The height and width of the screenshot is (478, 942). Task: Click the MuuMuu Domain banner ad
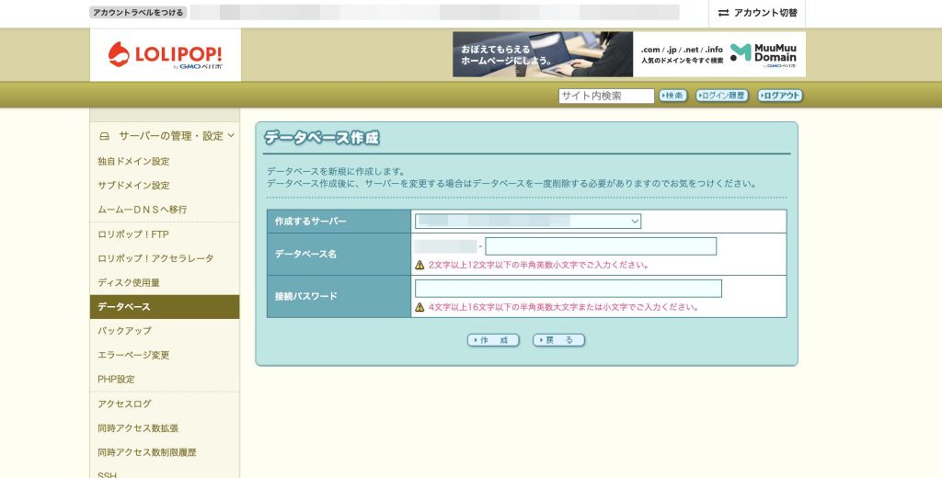point(628,54)
